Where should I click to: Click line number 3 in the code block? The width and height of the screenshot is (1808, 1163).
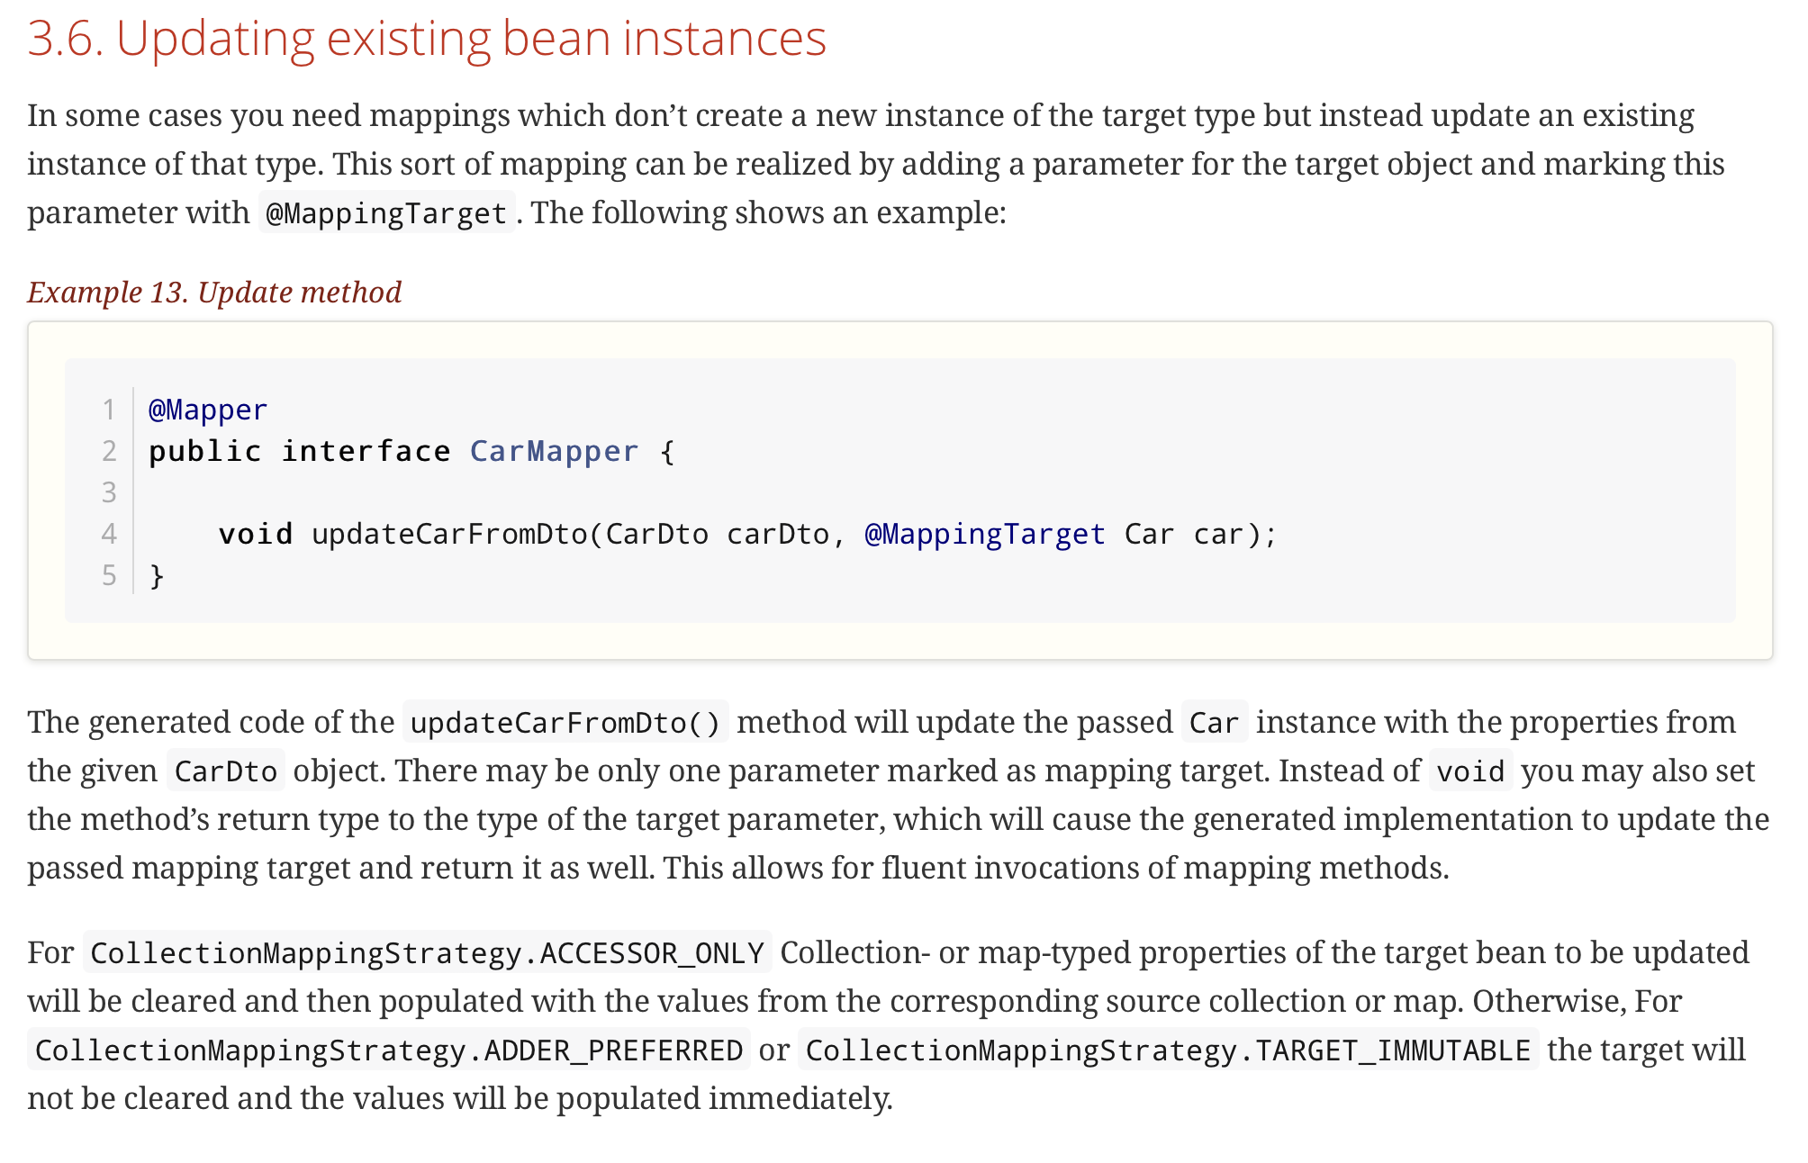coord(109,492)
